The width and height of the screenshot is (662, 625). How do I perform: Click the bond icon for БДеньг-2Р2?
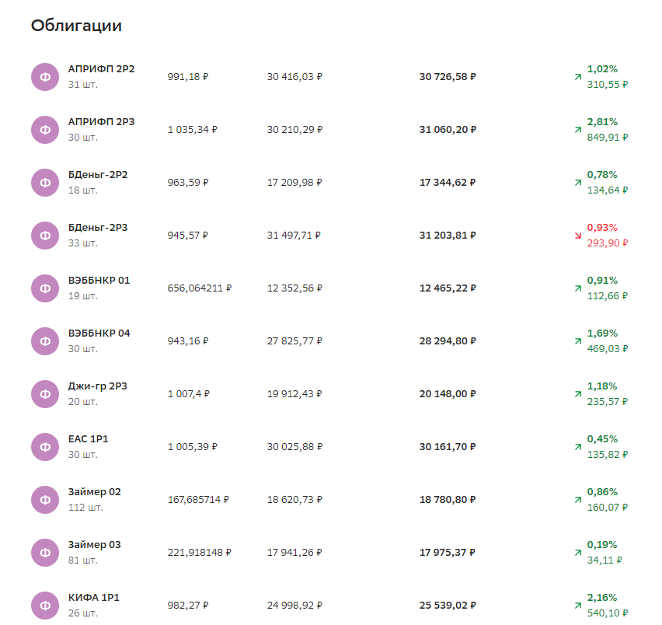coord(45,182)
